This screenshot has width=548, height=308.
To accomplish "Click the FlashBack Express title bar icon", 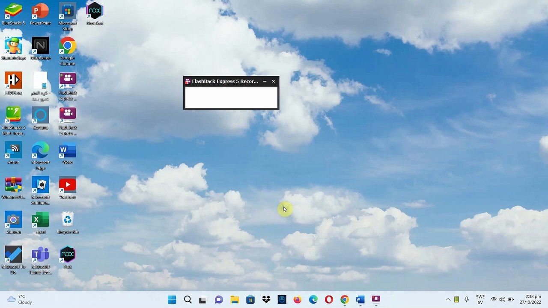I will pyautogui.click(x=188, y=81).
